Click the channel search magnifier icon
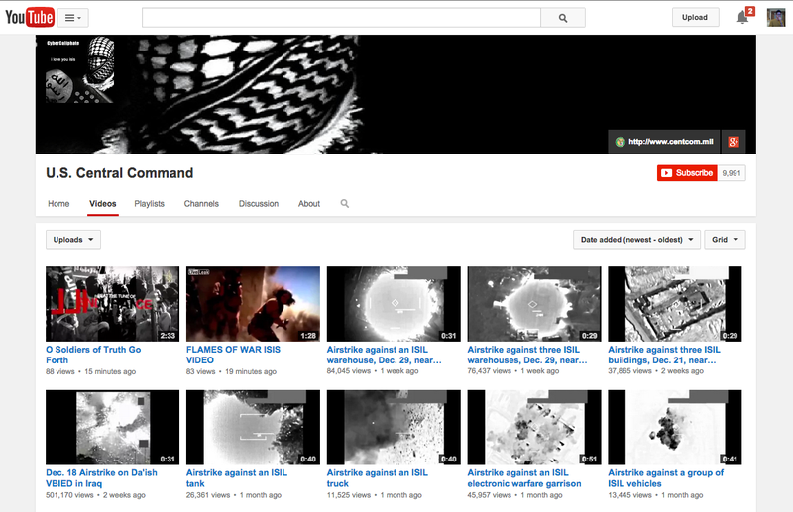Viewport: 793px width, 512px height. tap(344, 204)
